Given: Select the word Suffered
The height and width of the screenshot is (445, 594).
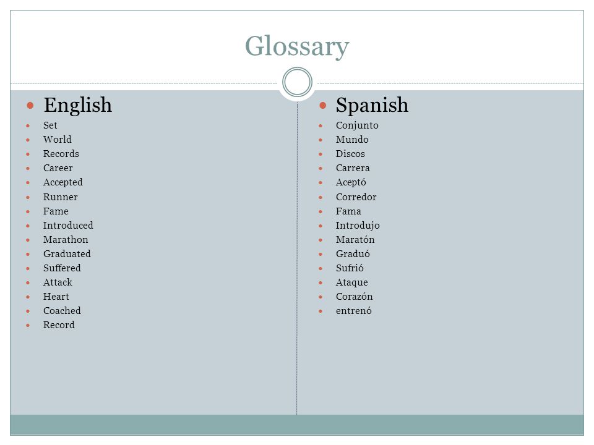Looking at the screenshot, I should (62, 268).
